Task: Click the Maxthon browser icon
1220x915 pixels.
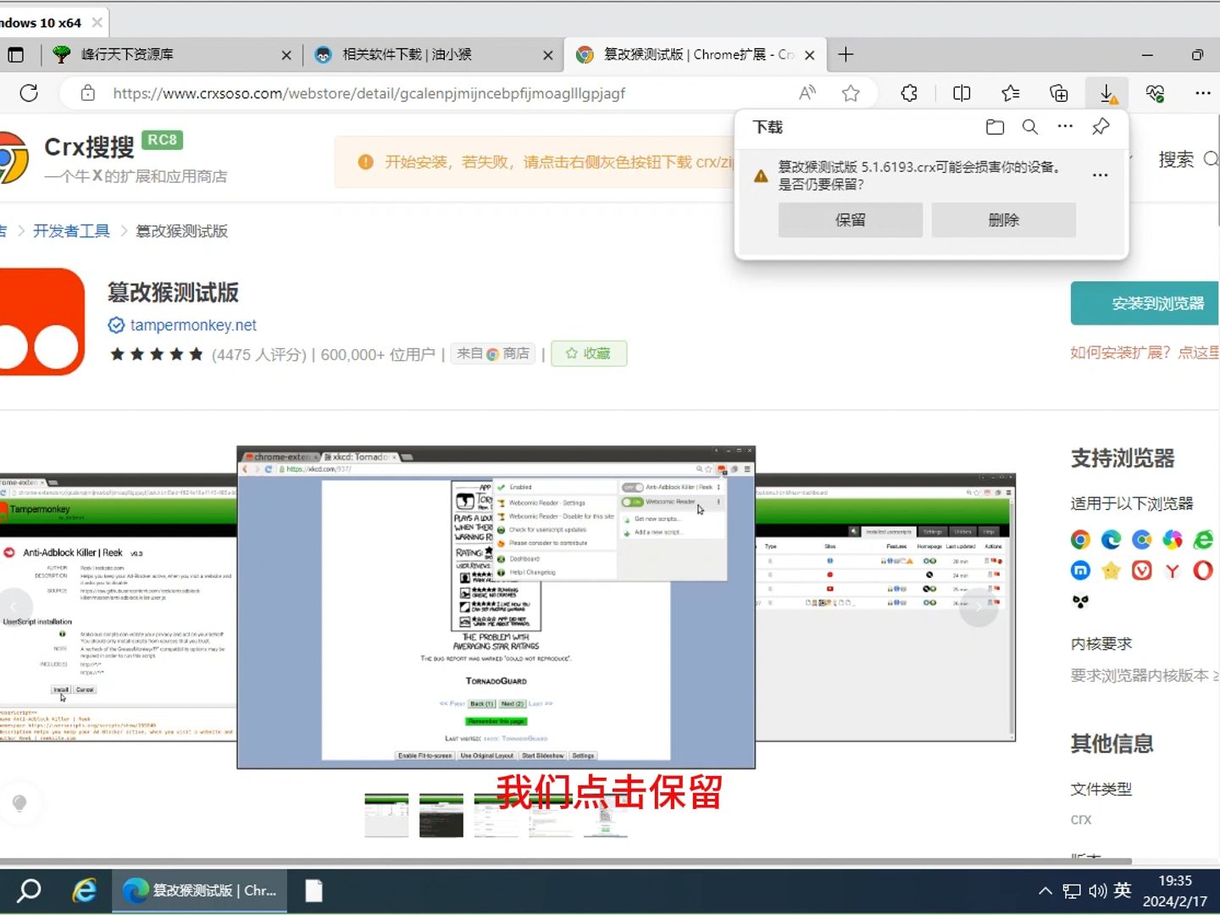Action: [1080, 571]
